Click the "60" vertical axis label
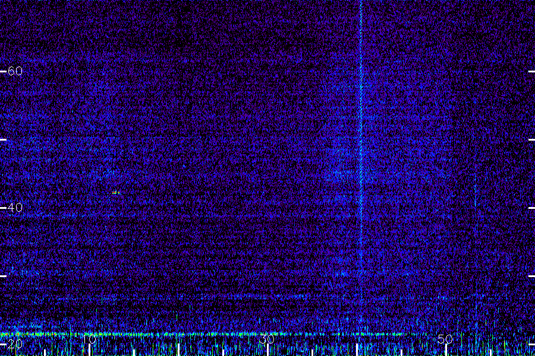This screenshot has height=356, width=535. (x=15, y=71)
